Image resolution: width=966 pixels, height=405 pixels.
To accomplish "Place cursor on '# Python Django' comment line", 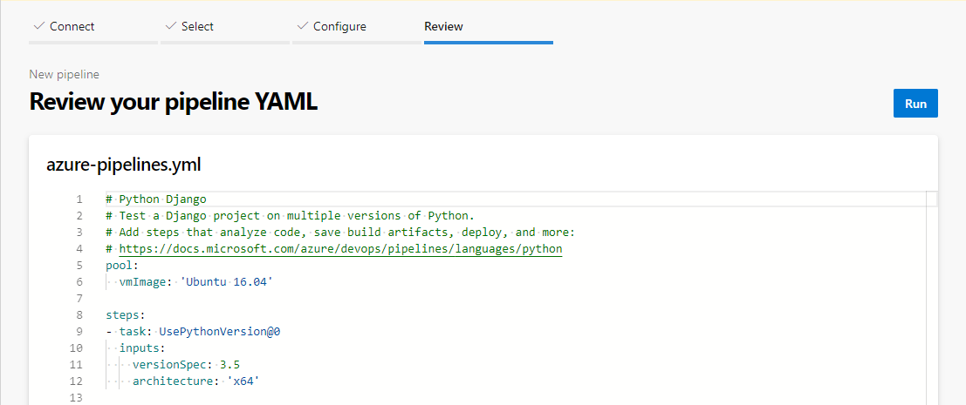I will coord(156,199).
